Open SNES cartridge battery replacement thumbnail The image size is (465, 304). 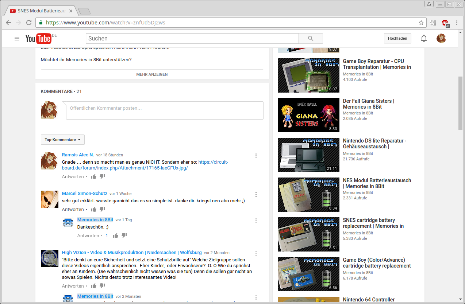pos(309,234)
